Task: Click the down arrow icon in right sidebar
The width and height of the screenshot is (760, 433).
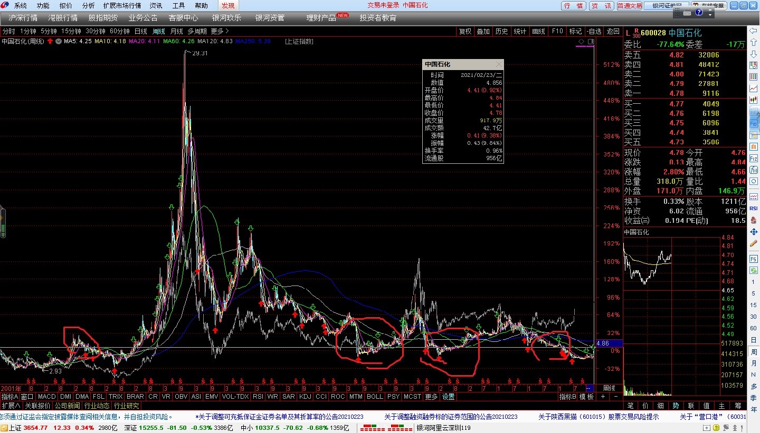Action: (754, 54)
